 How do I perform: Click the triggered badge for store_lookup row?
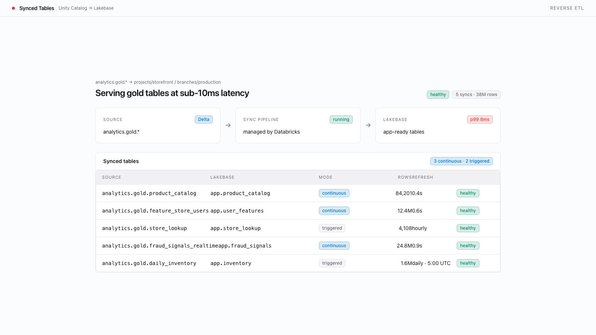(332, 228)
